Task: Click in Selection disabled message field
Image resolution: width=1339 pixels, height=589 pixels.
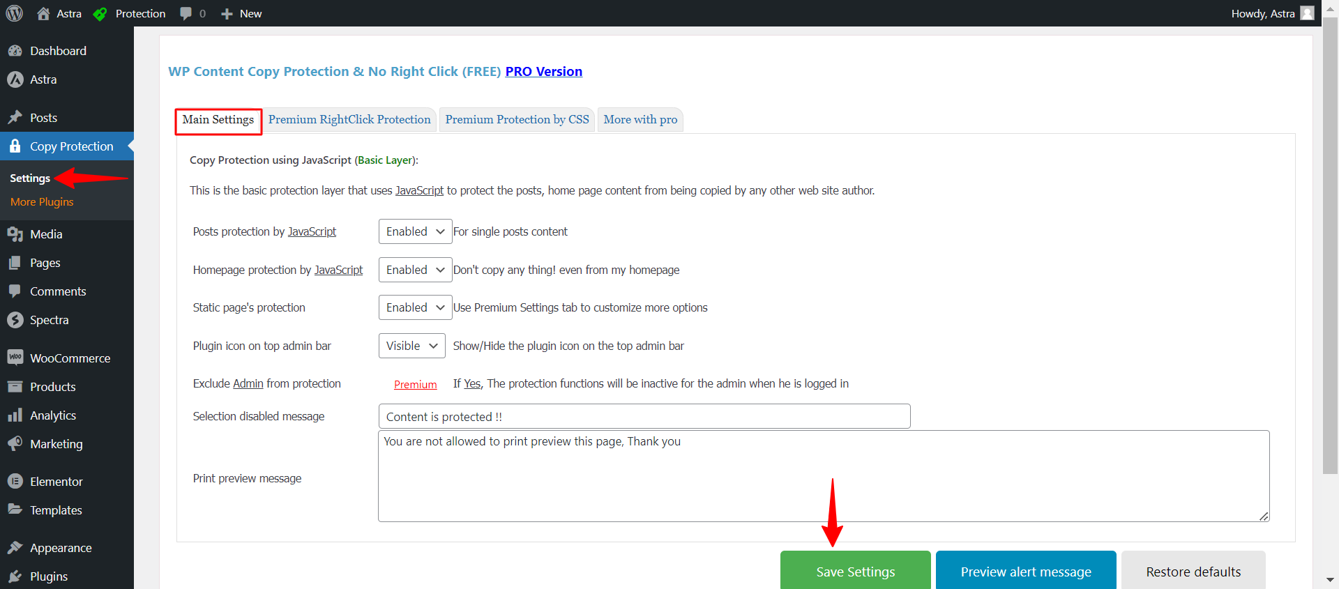Action: point(644,416)
